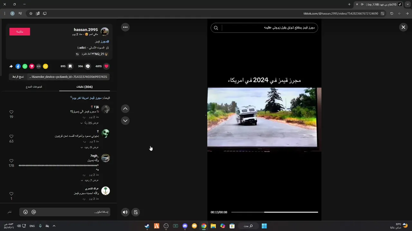Viewport: 412px width, 231px height.
Task: Bookmark this page with the star icon
Action: tap(31, 13)
